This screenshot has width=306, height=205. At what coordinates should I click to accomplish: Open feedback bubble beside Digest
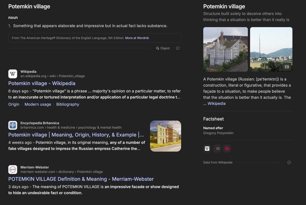[x=178, y=48]
